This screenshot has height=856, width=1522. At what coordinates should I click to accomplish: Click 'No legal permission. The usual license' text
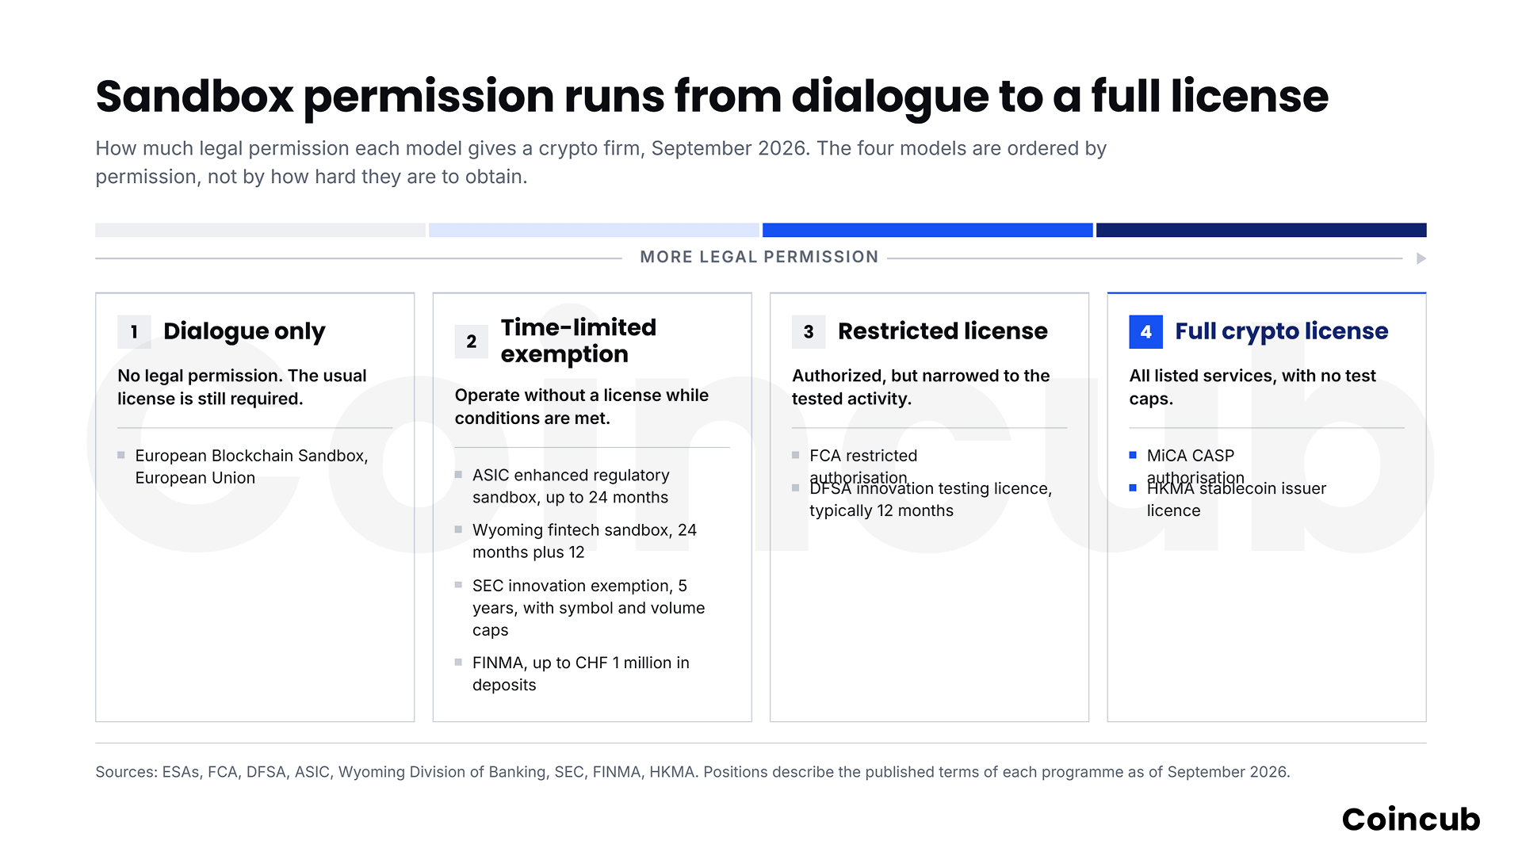coord(242,387)
